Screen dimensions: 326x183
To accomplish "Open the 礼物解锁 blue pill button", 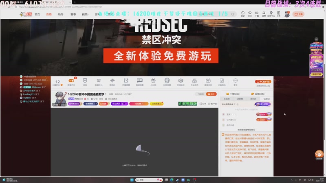I will tap(90, 104).
